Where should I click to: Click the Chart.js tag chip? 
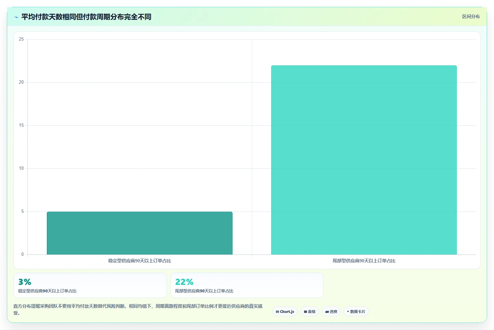285,312
